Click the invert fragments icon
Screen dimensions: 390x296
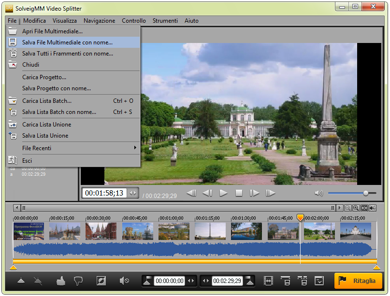pyautogui.click(x=101, y=281)
